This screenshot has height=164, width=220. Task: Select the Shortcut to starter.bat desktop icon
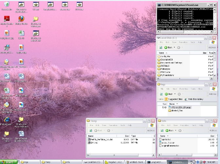pos(36,36)
